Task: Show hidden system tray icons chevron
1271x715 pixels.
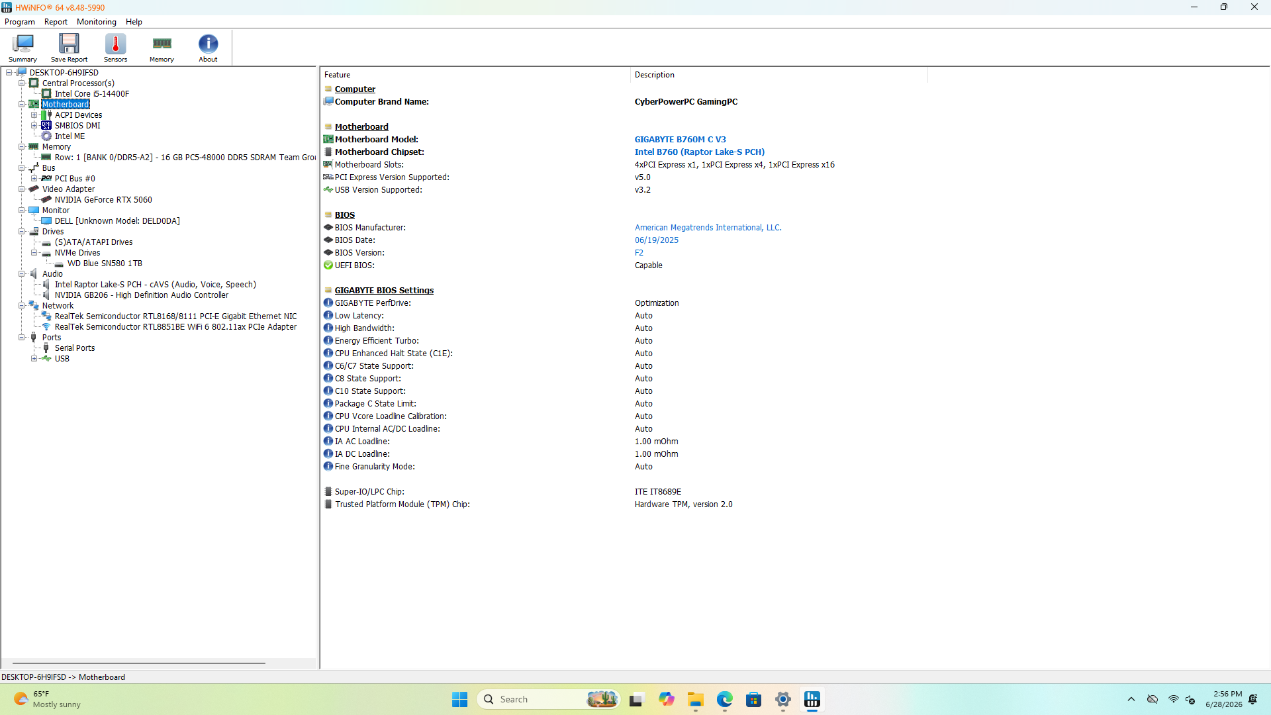Action: [1131, 700]
